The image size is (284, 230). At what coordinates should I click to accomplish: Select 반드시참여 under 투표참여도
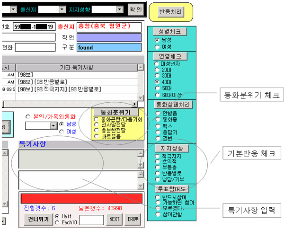click(157, 197)
